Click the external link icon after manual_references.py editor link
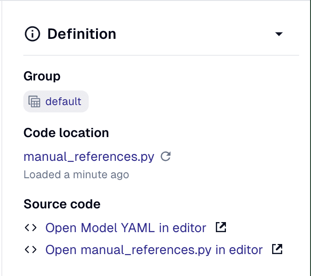Screen dimensions: 311x276 tap(277, 249)
